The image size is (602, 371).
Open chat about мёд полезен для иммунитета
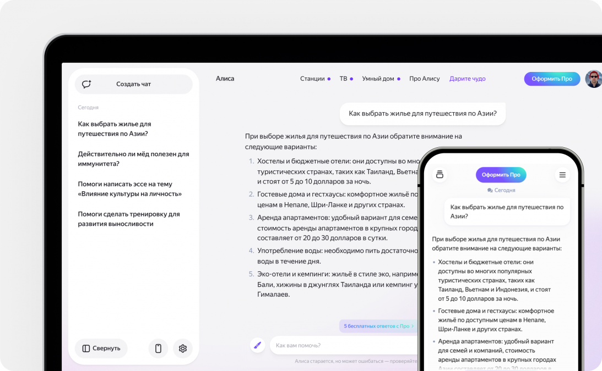[x=134, y=159]
